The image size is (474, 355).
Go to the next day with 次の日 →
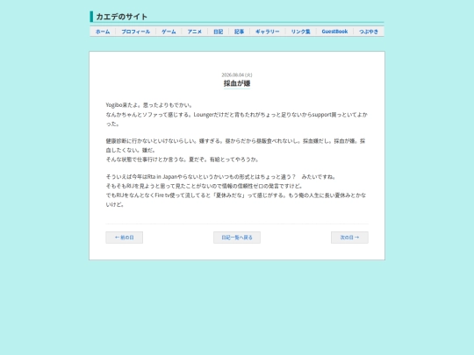click(349, 238)
